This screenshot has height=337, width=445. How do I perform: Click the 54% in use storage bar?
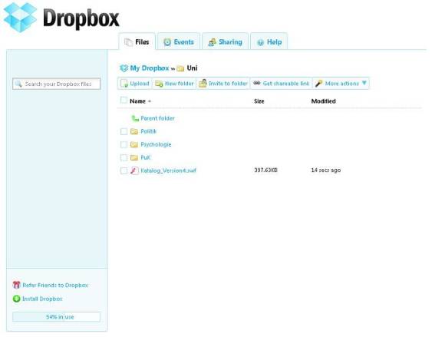coord(56,317)
